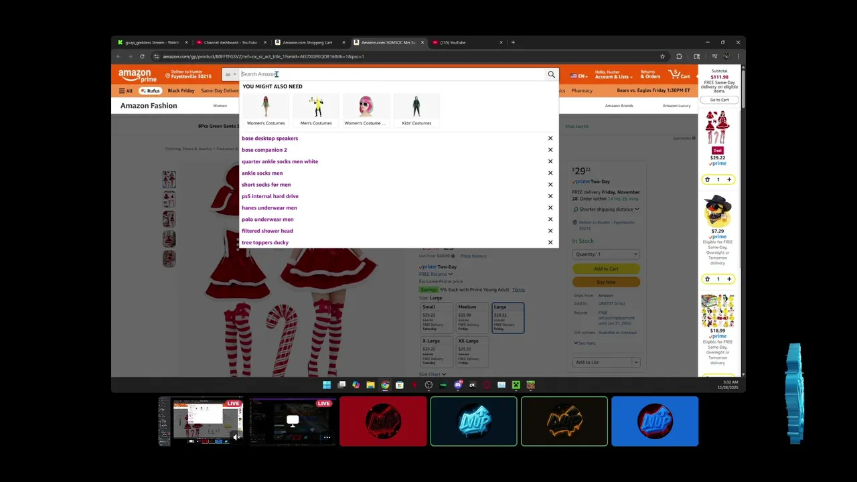Image resolution: width=857 pixels, height=482 pixels.
Task: Click the Add to Cart button
Action: pos(606,269)
